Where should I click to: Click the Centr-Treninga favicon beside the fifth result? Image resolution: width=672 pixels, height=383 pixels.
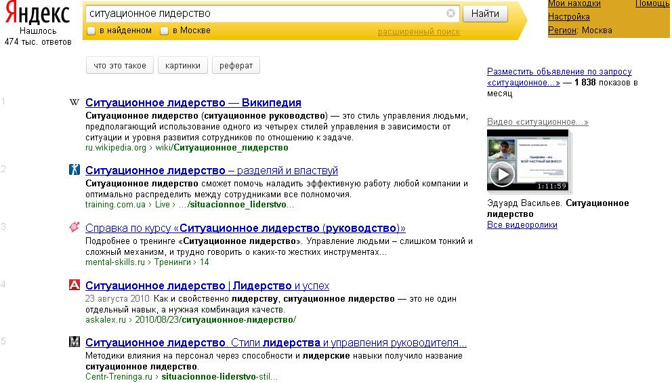74,342
